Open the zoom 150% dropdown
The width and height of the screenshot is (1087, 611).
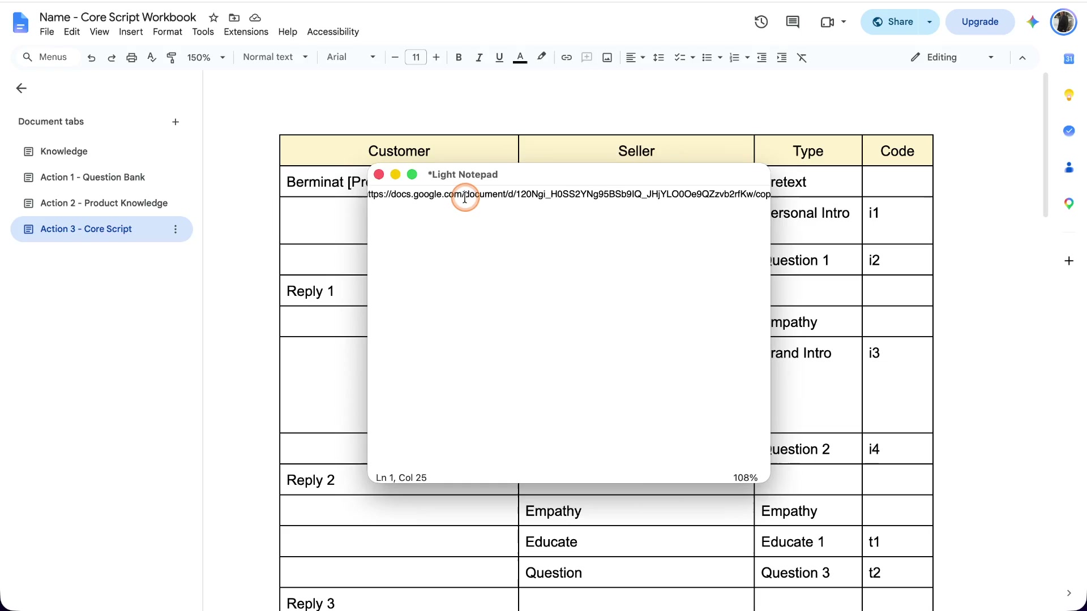tap(206, 58)
